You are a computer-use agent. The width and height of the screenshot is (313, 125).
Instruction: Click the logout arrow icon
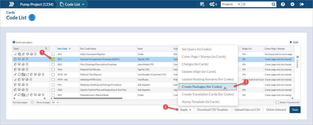[x=302, y=4]
